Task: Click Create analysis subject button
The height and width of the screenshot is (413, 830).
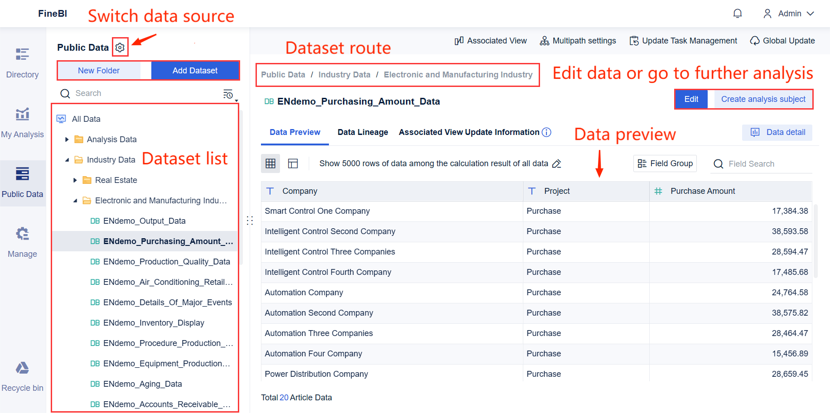Action: (x=763, y=99)
